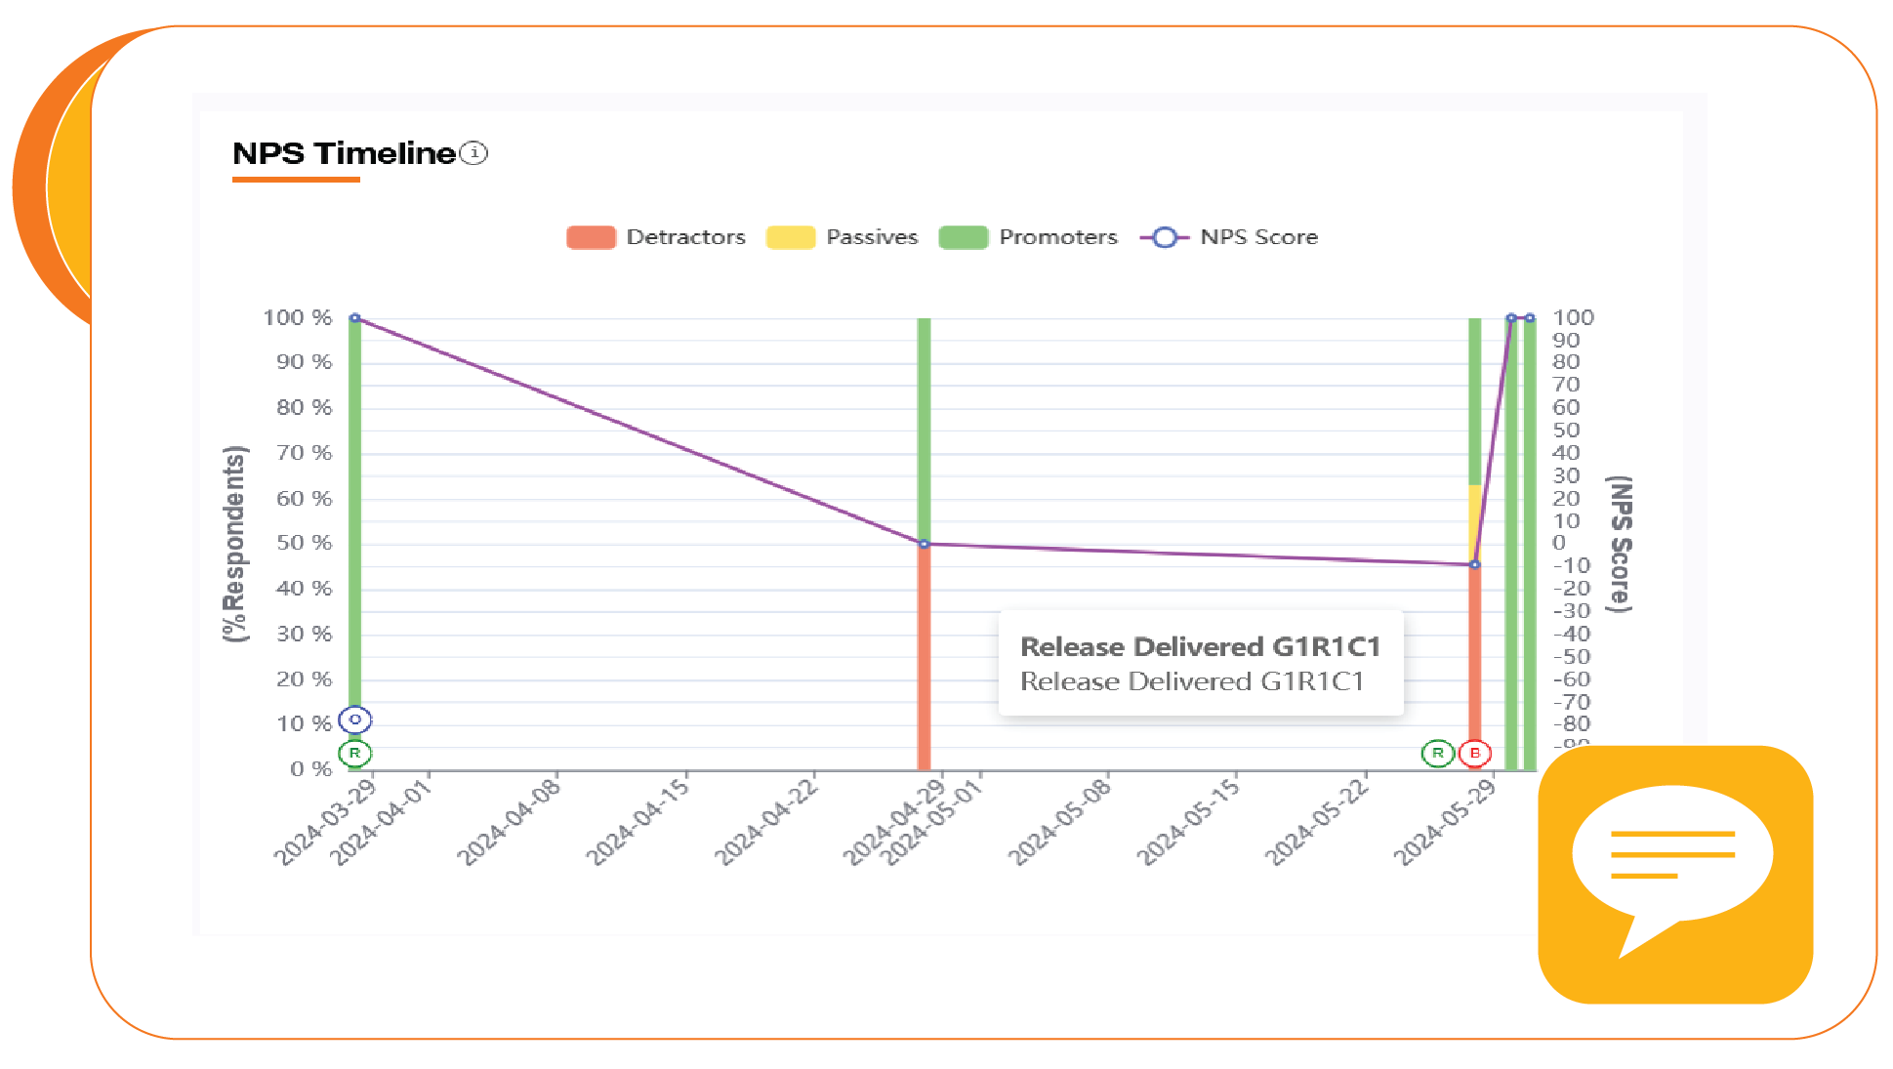Click the green R marker near 2024-03-29
Screen dimensions: 1893x1069
354,754
